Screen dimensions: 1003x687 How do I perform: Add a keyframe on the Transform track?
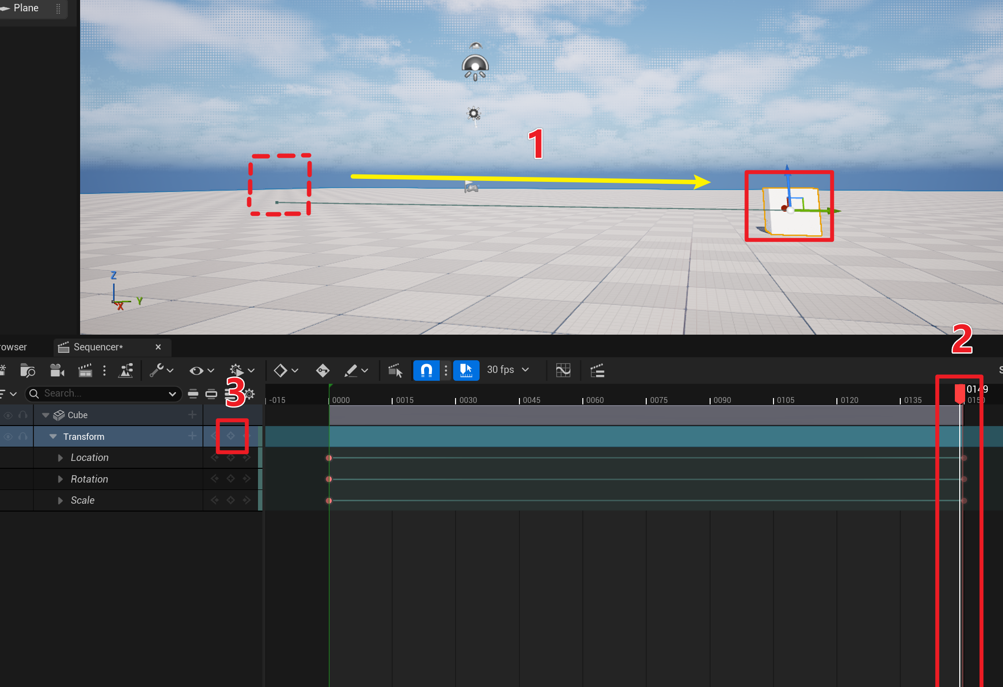click(x=230, y=436)
